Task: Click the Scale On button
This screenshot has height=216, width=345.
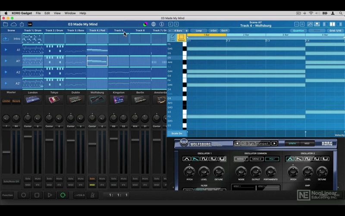Action: 177,133
